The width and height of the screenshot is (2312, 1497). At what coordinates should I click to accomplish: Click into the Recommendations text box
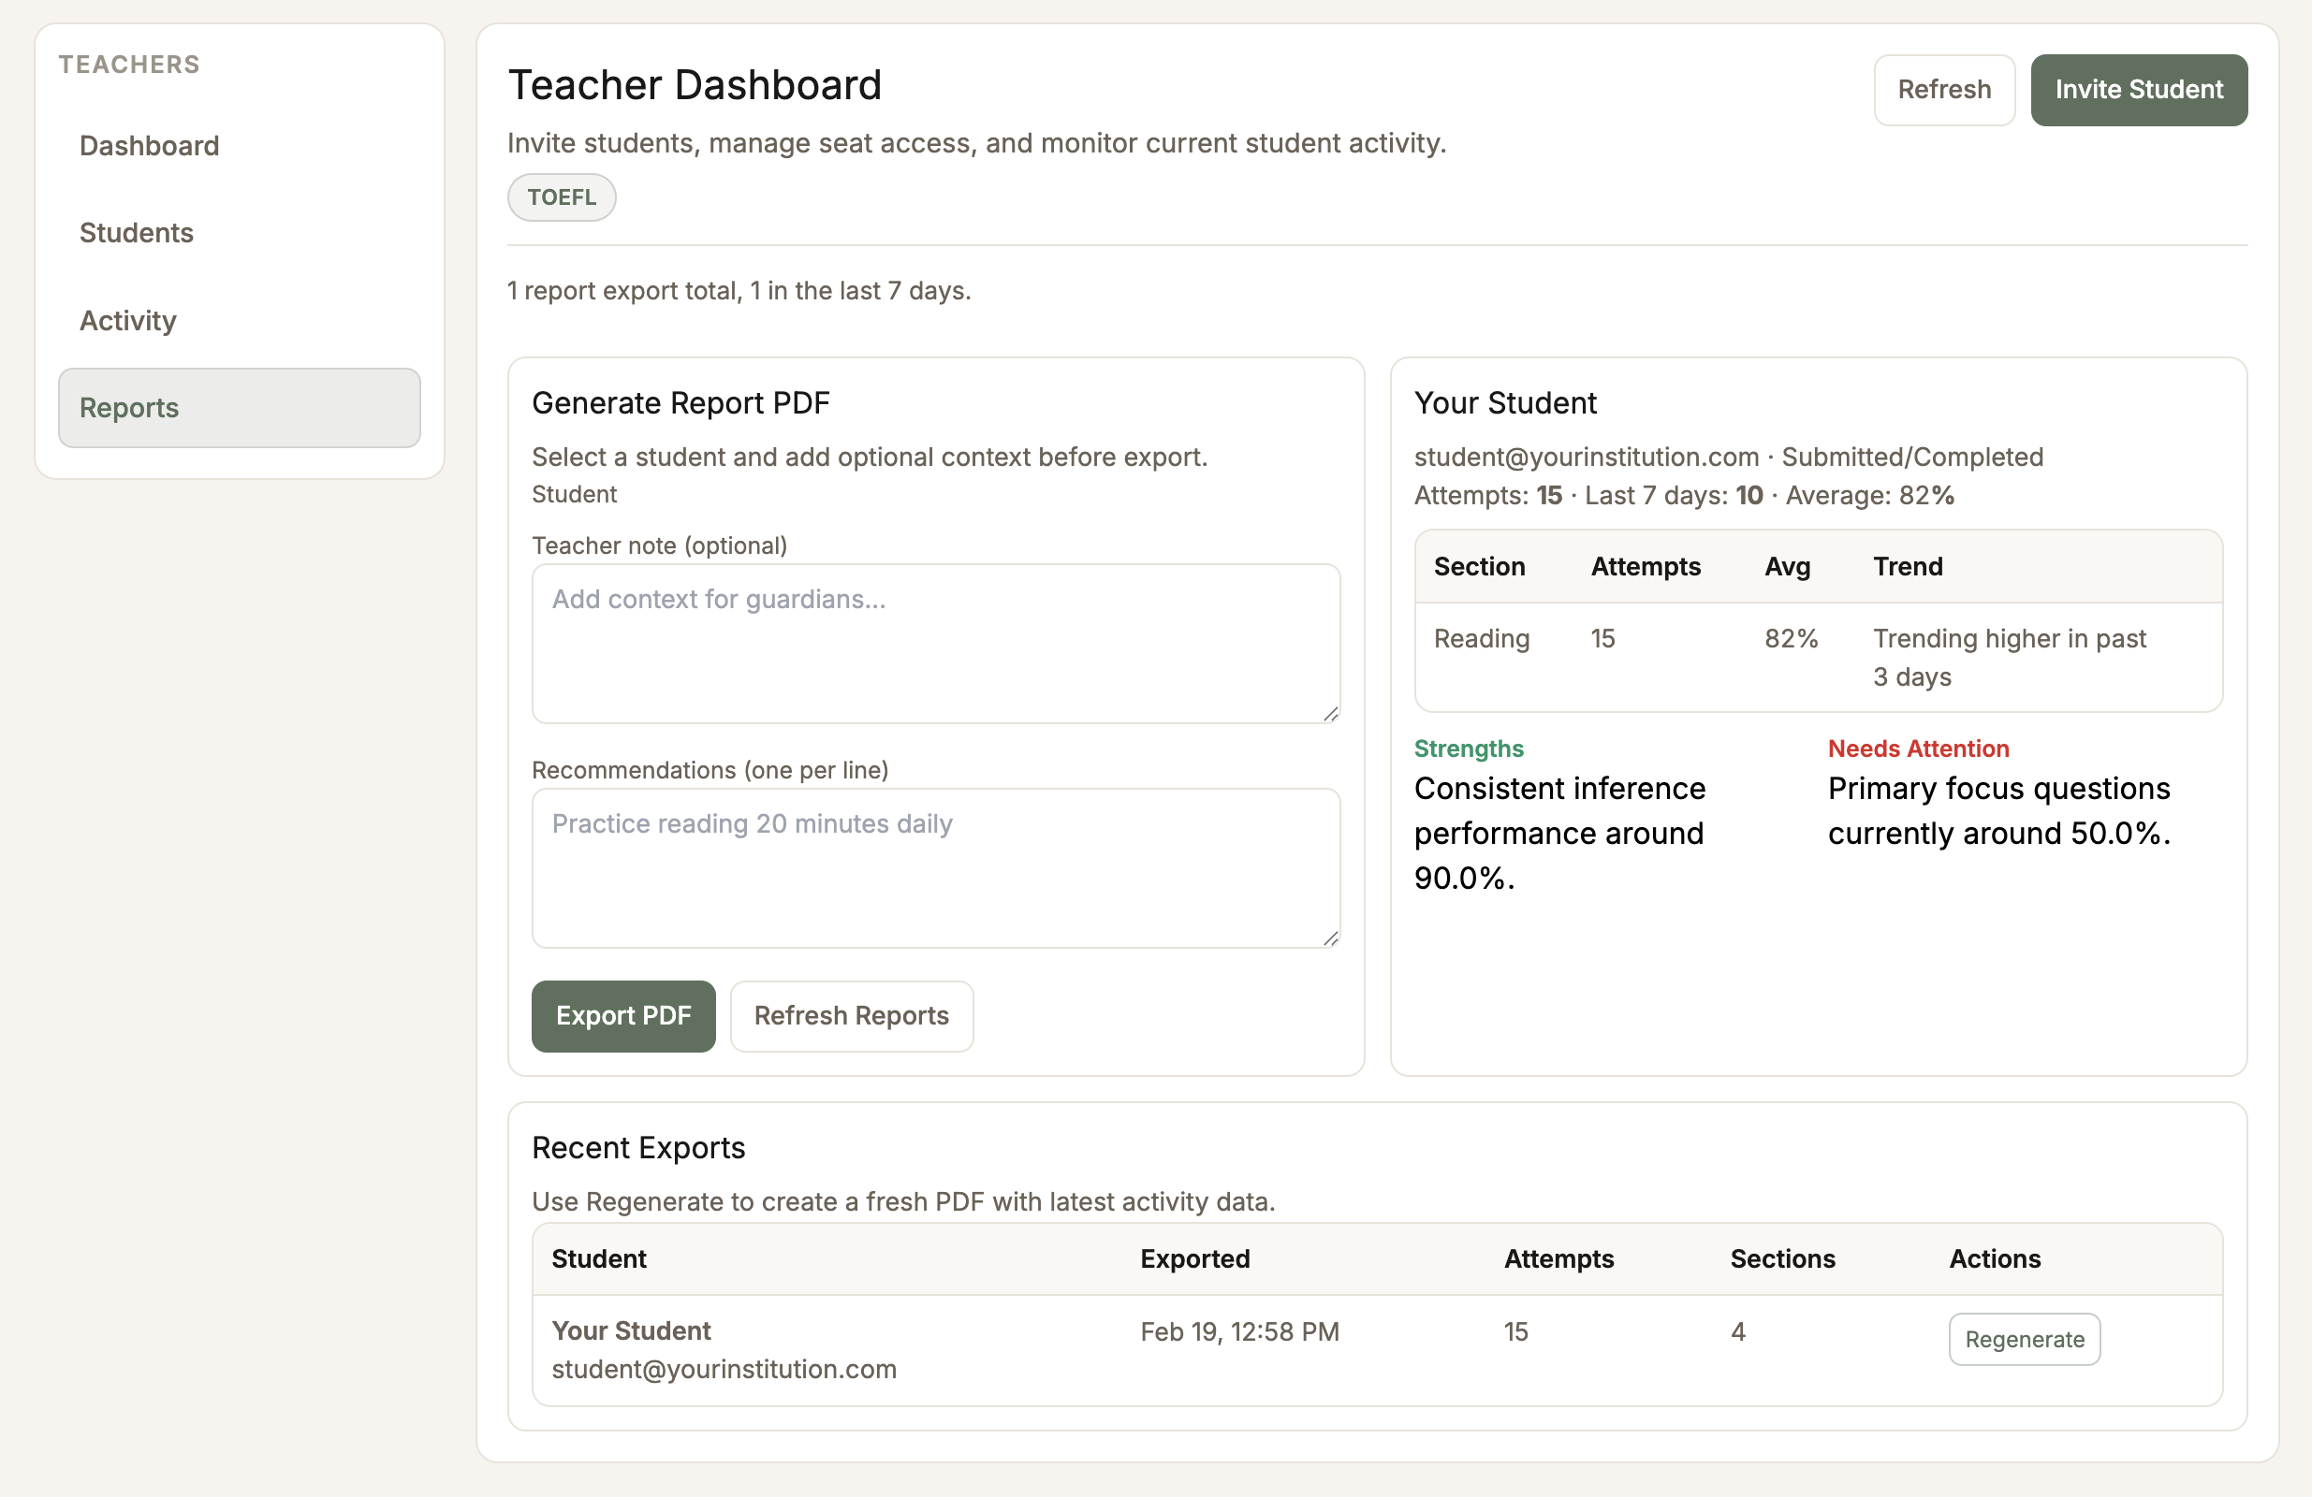click(934, 867)
